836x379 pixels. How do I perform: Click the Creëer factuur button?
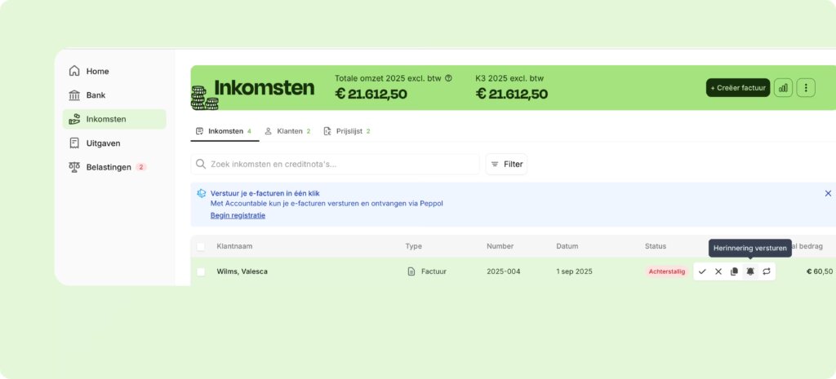(x=737, y=87)
